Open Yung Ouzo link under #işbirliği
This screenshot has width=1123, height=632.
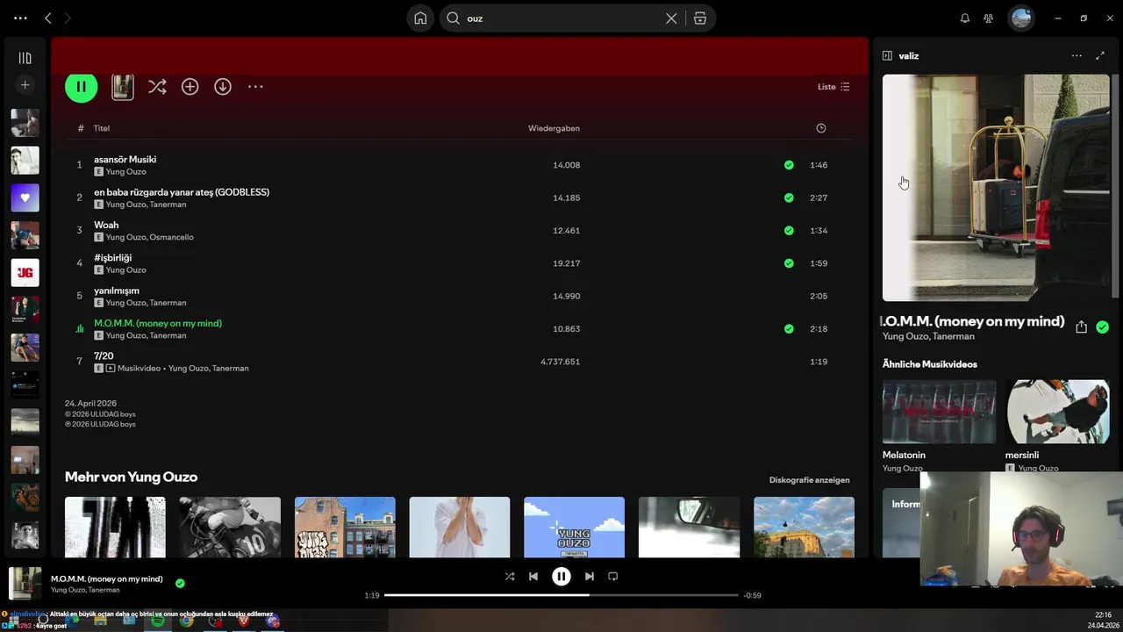pyautogui.click(x=125, y=269)
